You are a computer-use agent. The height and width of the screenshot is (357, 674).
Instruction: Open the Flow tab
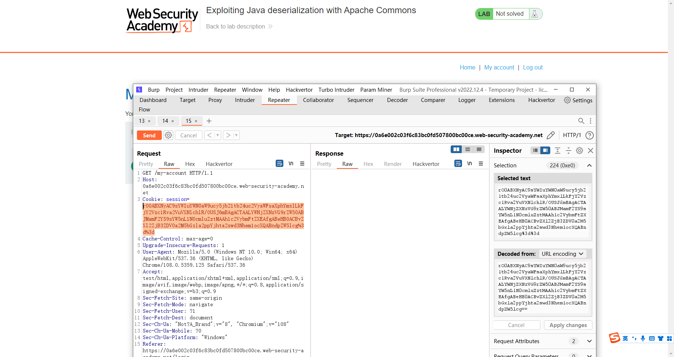144,109
